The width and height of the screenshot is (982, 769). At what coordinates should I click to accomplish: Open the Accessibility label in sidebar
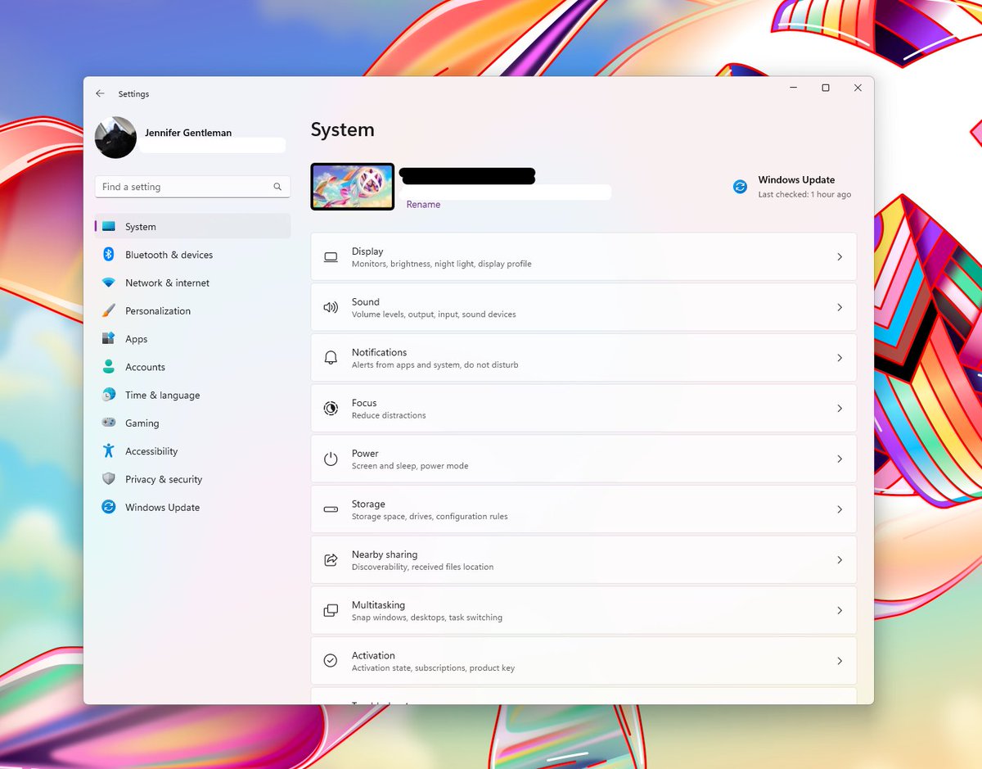pyautogui.click(x=151, y=451)
